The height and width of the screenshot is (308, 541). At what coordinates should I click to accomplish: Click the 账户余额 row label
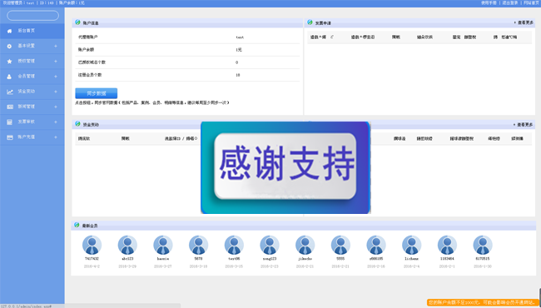click(x=86, y=50)
